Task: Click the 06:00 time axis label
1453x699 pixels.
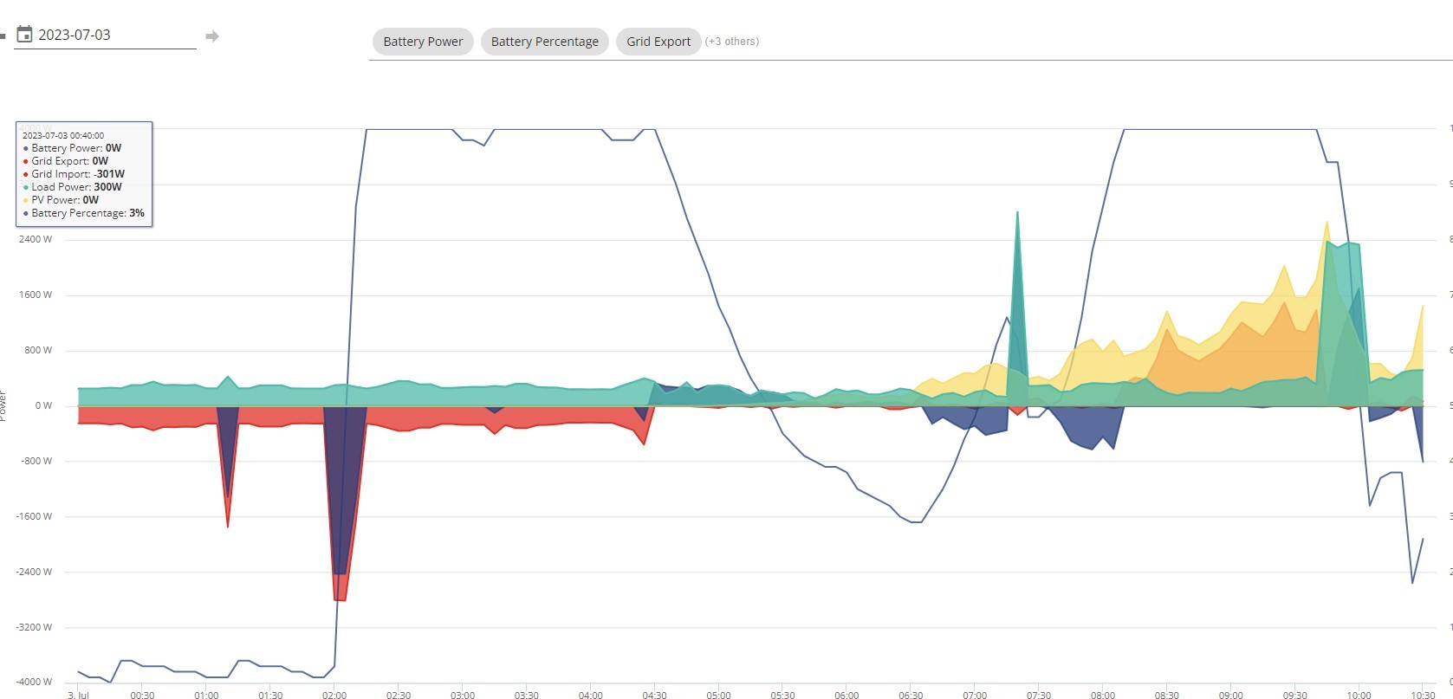Action: point(847,695)
